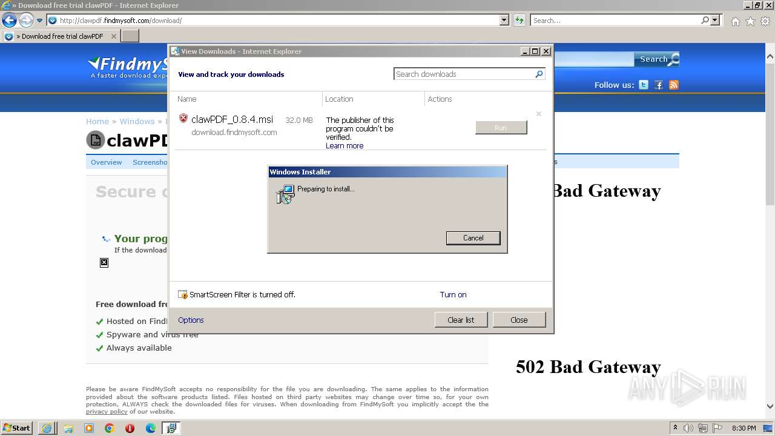This screenshot has height=436, width=775.
Task: Open the privacy policy link
Action: point(107,412)
